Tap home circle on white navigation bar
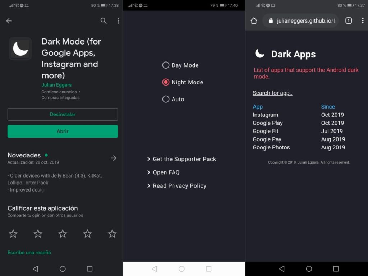This screenshot has height=276, width=368. 181,269
